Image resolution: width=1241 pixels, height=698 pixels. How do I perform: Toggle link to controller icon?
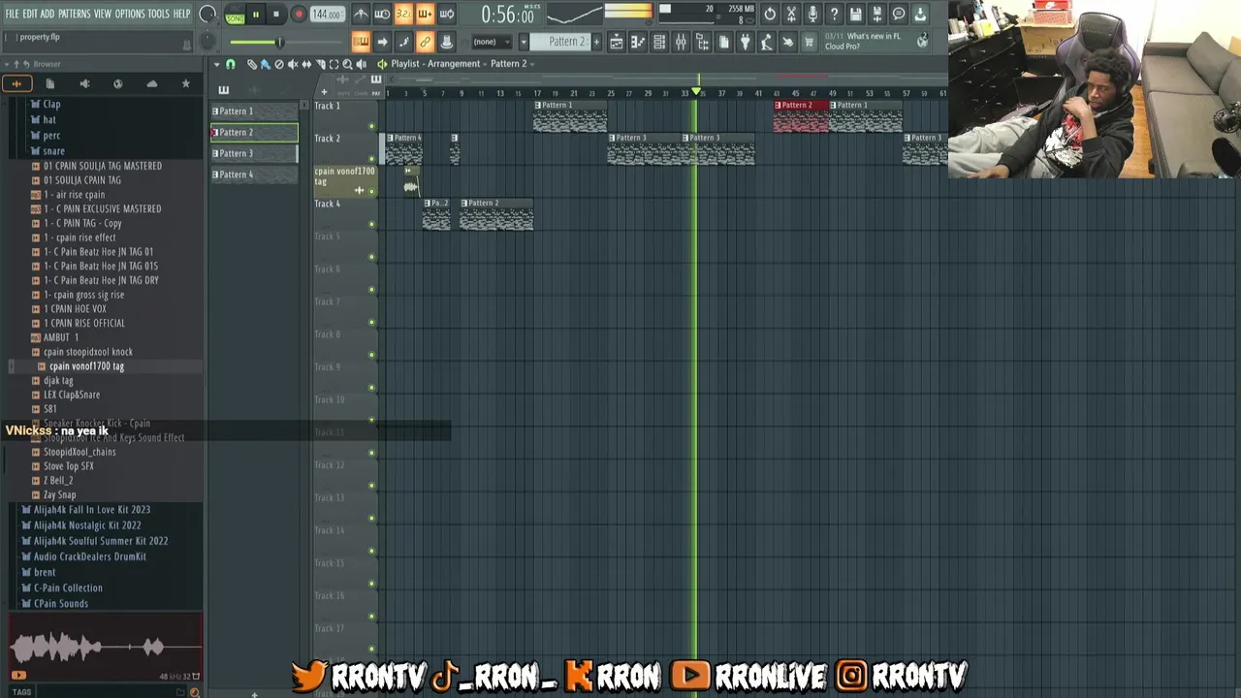click(425, 42)
